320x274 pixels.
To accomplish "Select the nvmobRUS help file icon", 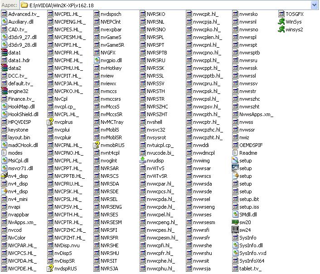I will 97,145.
